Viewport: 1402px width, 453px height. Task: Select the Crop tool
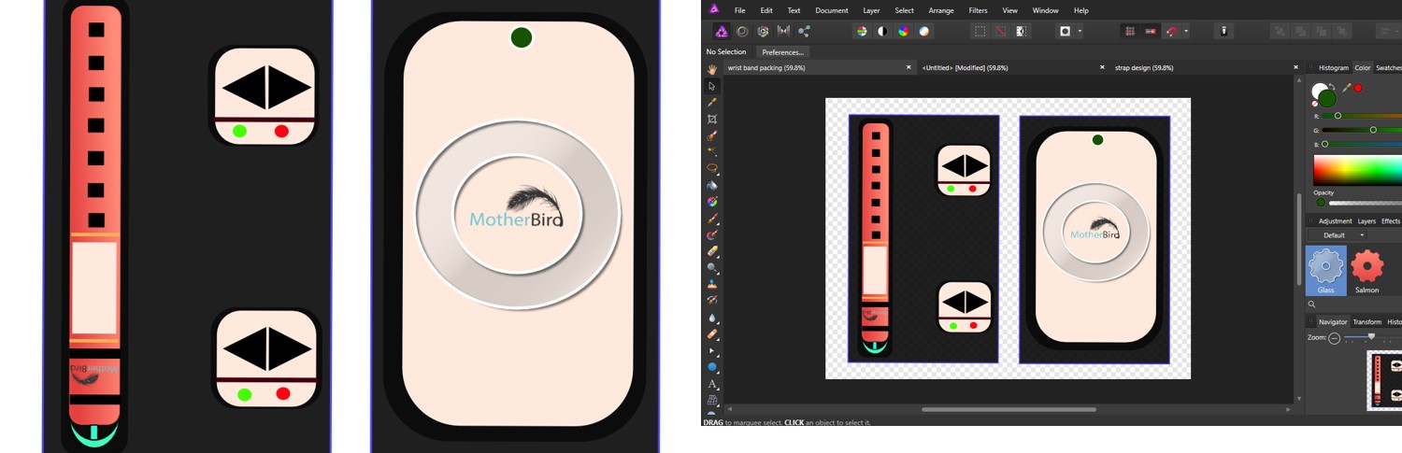pyautogui.click(x=712, y=120)
